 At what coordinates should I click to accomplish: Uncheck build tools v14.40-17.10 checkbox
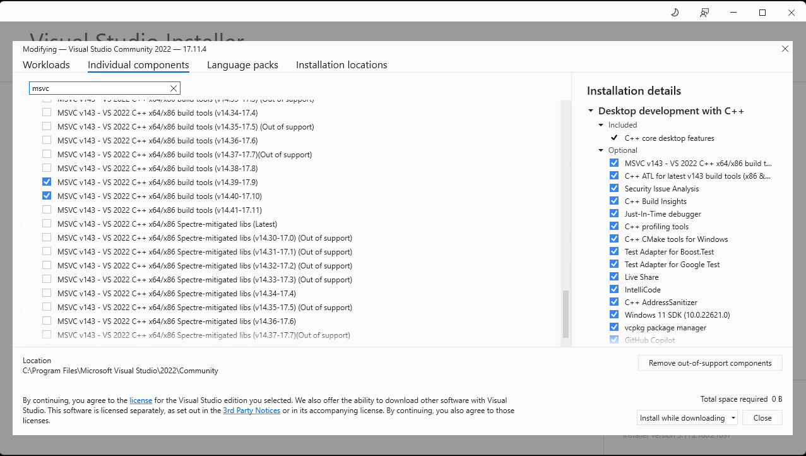(x=47, y=196)
